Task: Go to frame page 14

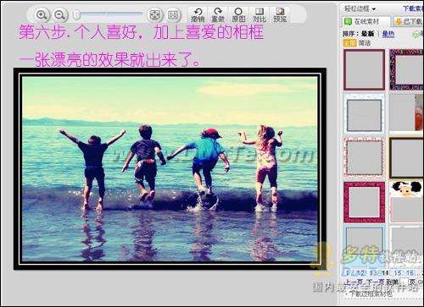Action: click(385, 273)
